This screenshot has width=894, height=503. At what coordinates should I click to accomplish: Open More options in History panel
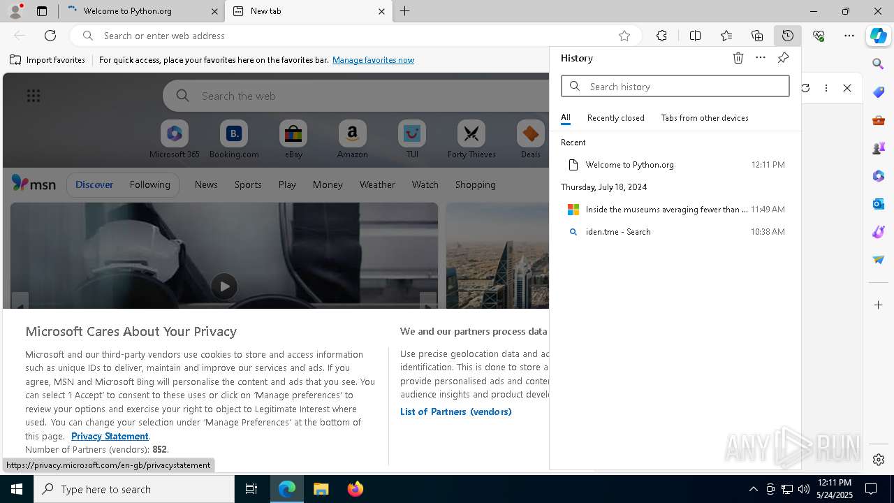[x=761, y=58]
